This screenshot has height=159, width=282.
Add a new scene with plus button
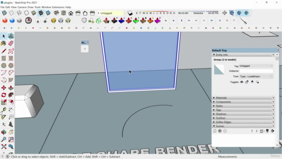click(x=220, y=131)
